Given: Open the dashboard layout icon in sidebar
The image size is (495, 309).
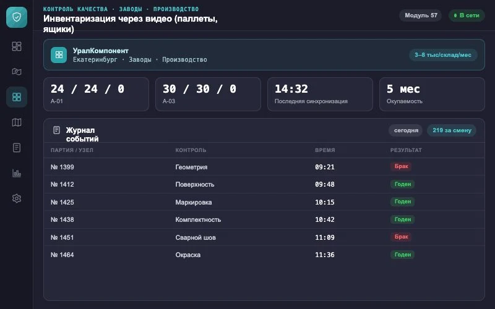Looking at the screenshot, I should [x=17, y=46].
